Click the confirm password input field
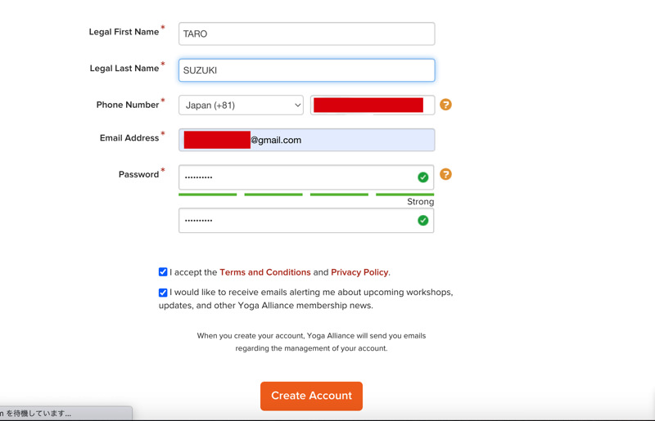Image resolution: width=655 pixels, height=421 pixels. [x=295, y=220]
